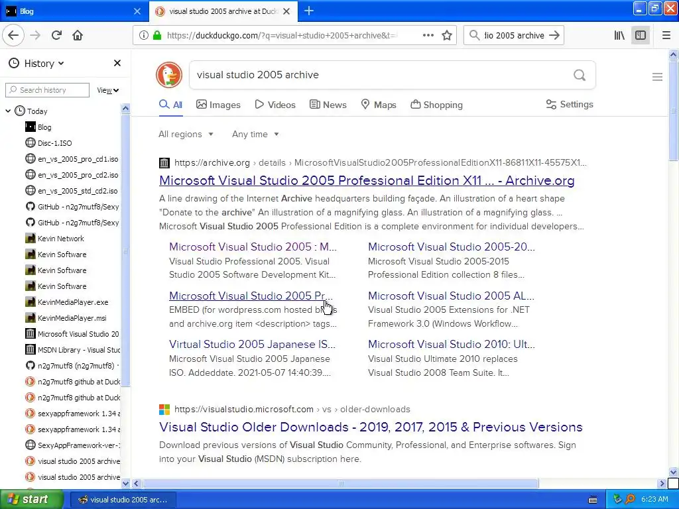
Task: Open en_vs_2005_pro_cd1.iso history entry
Action: (72, 159)
